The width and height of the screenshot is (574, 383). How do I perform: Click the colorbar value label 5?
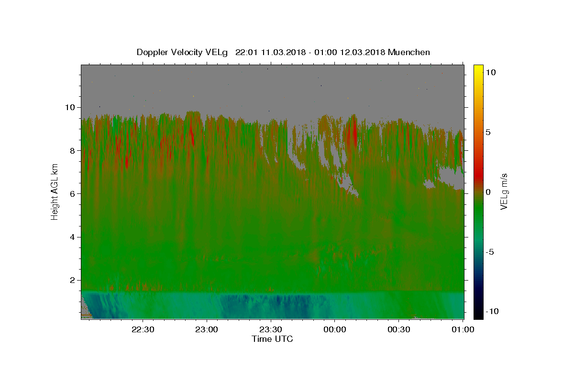pyautogui.click(x=488, y=132)
